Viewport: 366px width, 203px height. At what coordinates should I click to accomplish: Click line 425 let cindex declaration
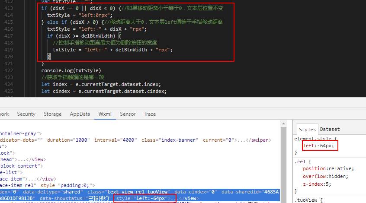(104, 91)
